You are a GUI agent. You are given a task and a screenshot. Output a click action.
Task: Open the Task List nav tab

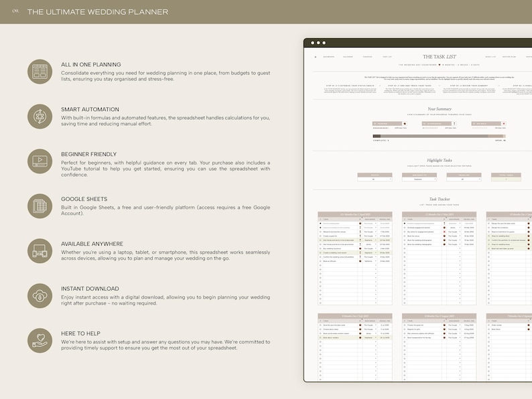tap(387, 57)
